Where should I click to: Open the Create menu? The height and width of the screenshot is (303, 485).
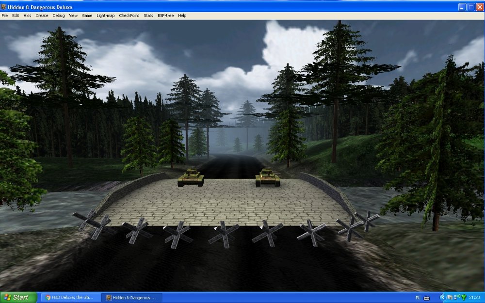(42, 16)
